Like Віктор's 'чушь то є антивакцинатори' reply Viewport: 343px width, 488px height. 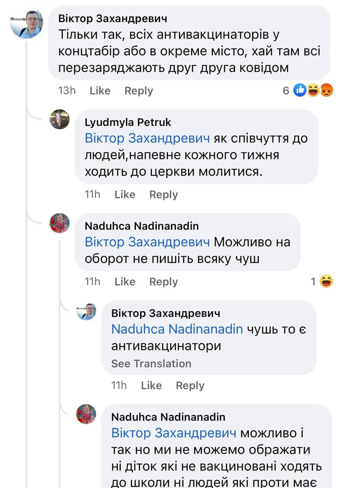(x=151, y=385)
